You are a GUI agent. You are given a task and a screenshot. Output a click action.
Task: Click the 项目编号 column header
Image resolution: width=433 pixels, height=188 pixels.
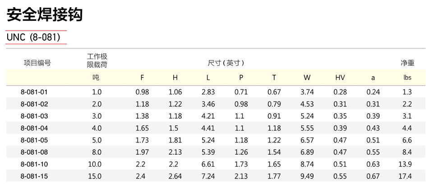pyautogui.click(x=37, y=63)
